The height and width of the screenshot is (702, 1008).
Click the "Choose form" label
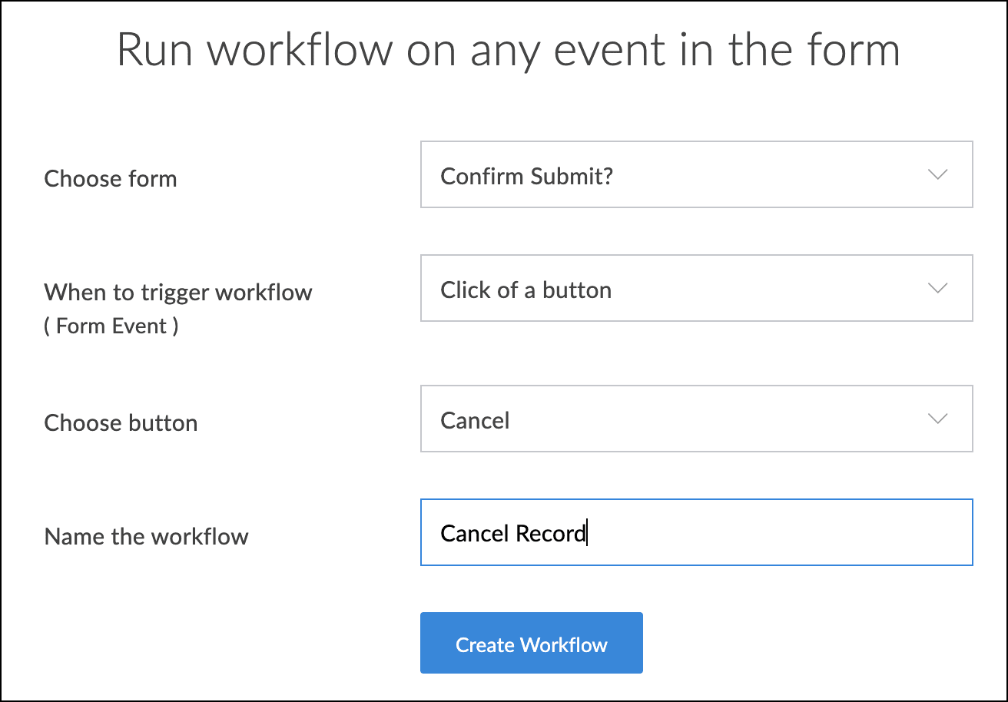[x=111, y=179]
